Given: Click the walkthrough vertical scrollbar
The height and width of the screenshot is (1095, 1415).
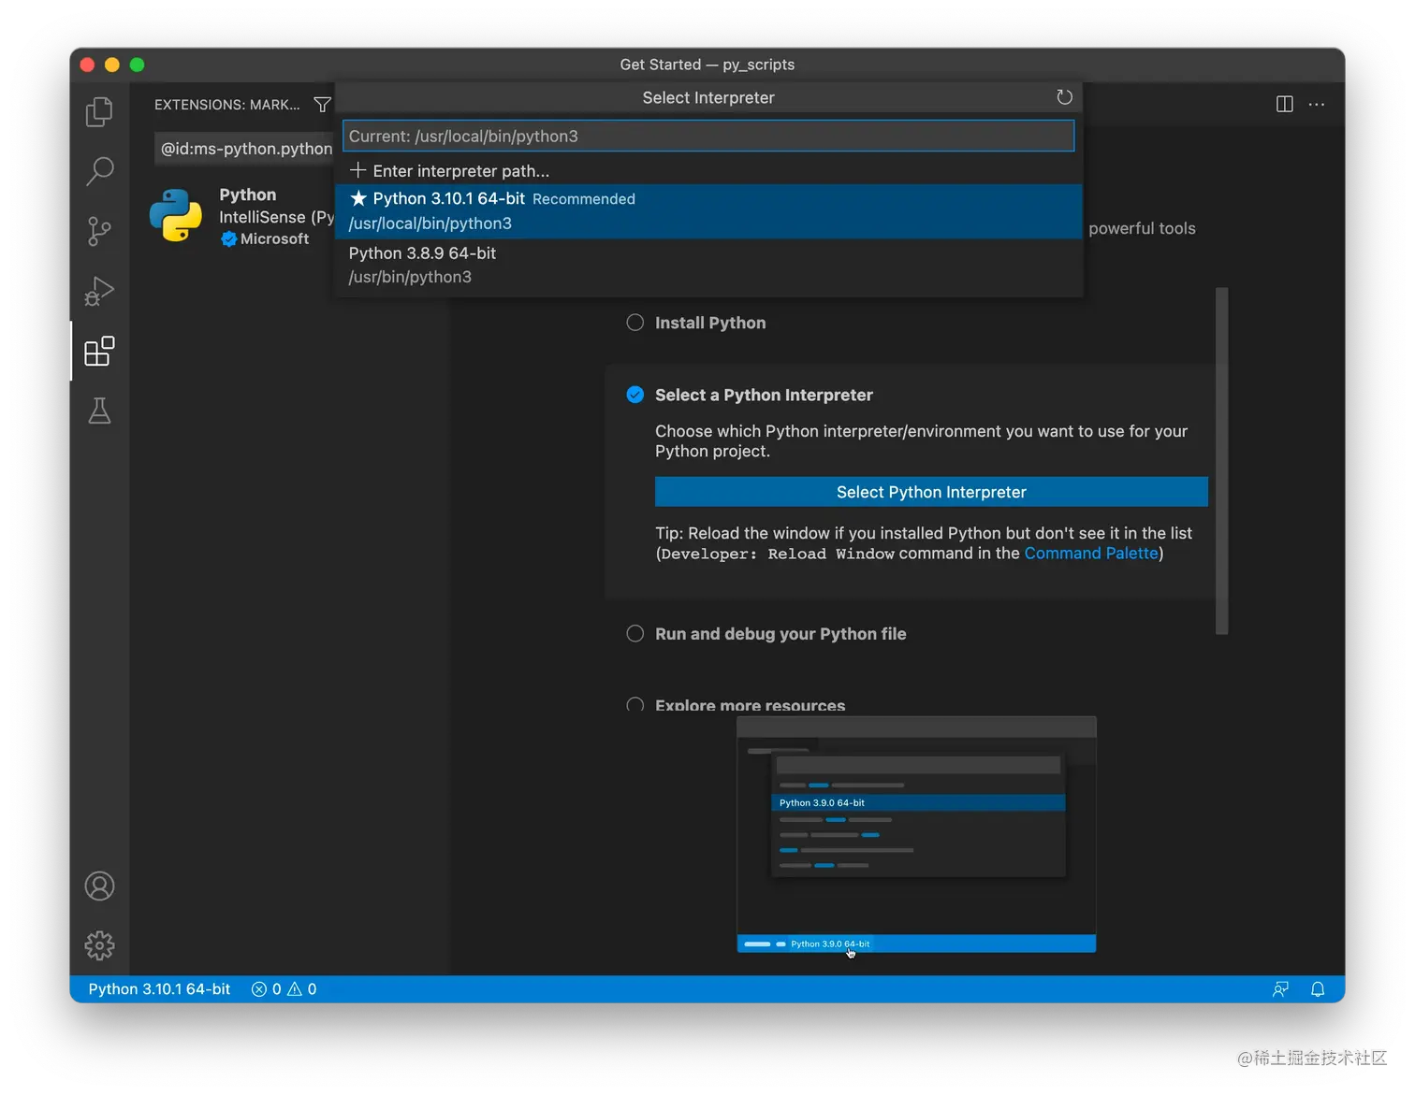Looking at the screenshot, I should [1221, 461].
